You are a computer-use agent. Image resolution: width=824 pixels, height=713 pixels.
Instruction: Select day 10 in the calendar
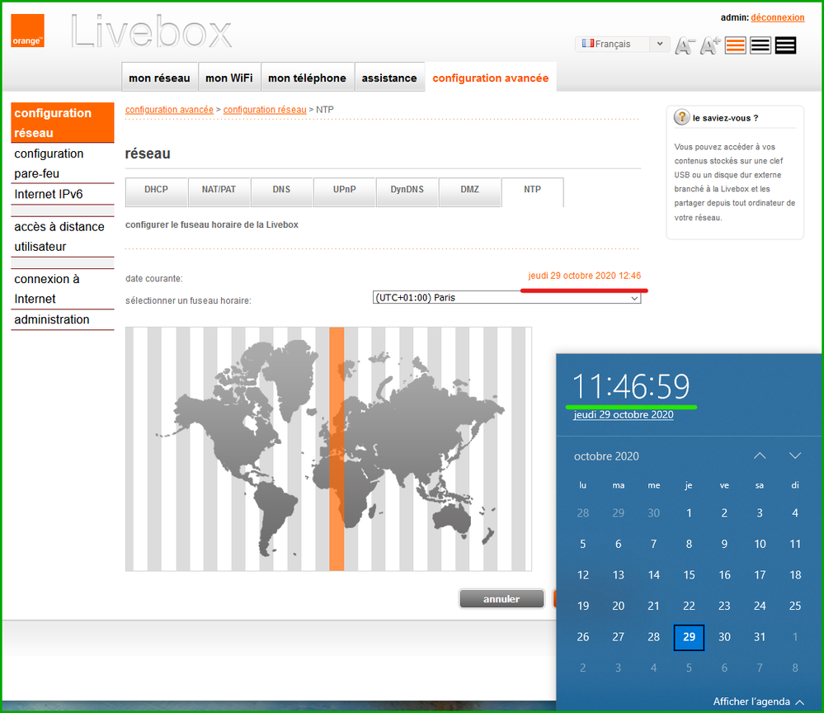coord(760,544)
